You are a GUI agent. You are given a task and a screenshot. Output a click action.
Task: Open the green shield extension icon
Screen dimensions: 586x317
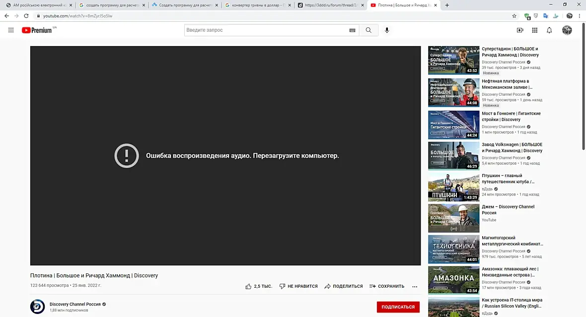[527, 16]
